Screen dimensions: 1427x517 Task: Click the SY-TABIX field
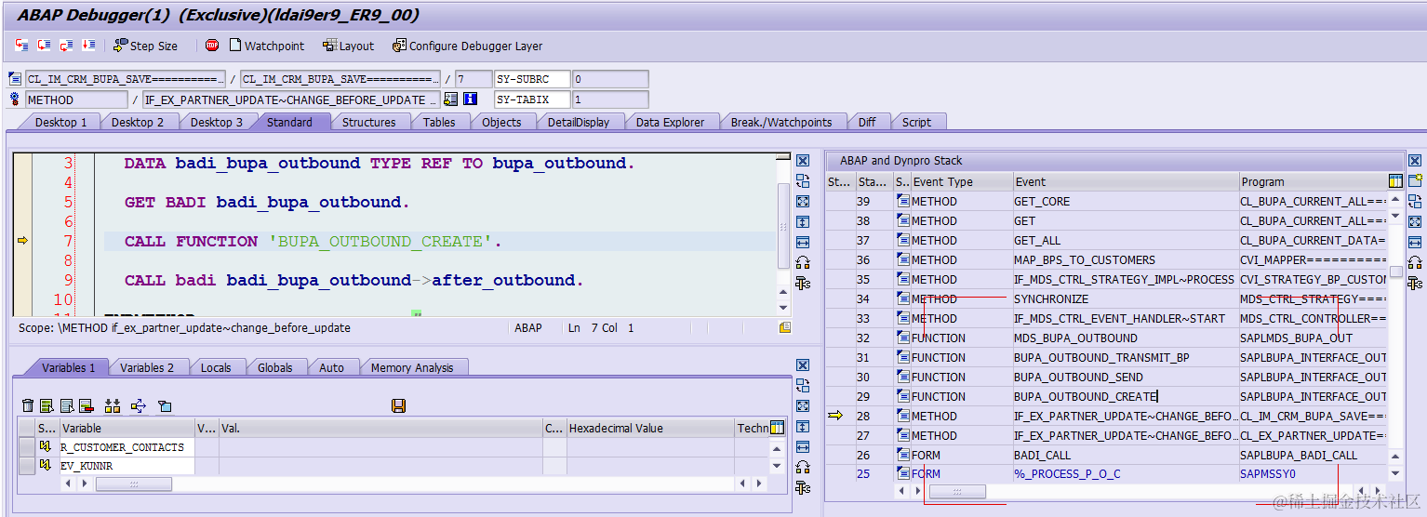point(532,99)
